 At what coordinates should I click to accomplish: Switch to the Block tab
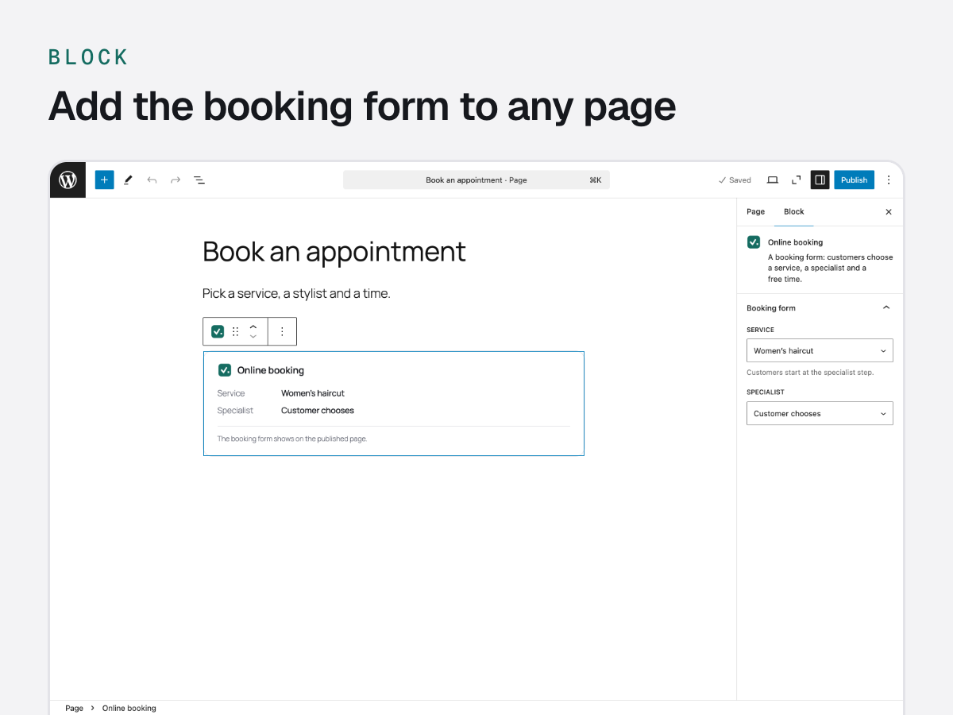794,212
